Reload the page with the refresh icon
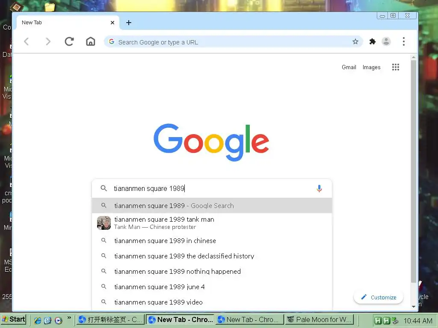 click(69, 41)
